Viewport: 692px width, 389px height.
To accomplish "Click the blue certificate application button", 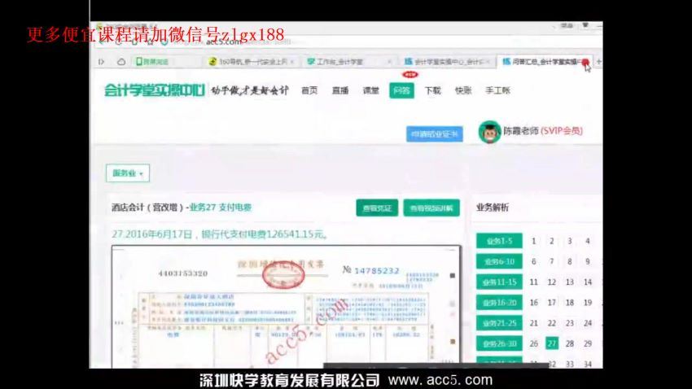I will [434, 134].
